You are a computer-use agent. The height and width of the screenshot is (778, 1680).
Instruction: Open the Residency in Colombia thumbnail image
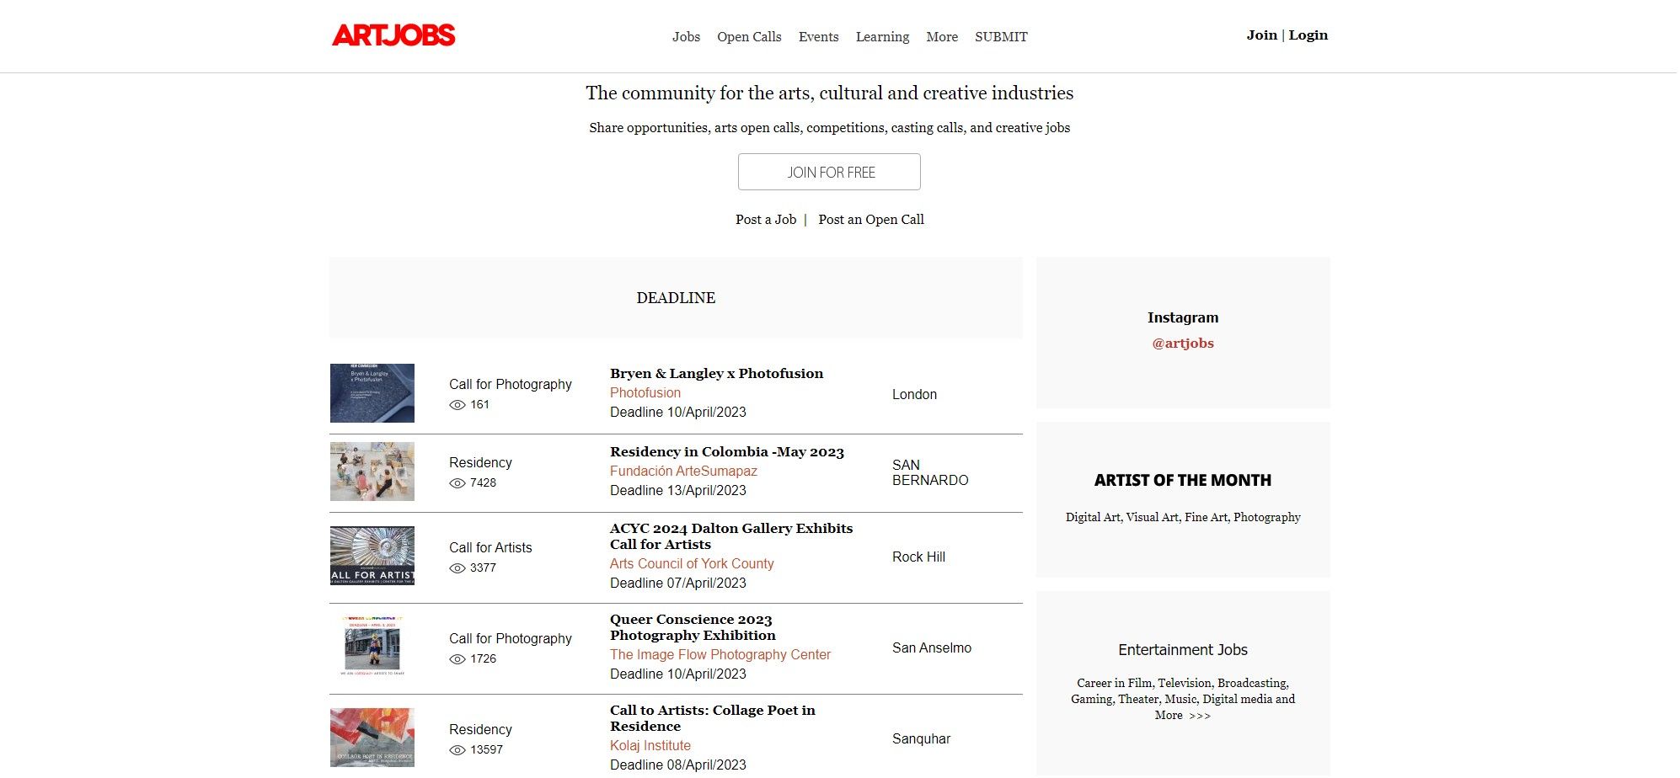(372, 472)
